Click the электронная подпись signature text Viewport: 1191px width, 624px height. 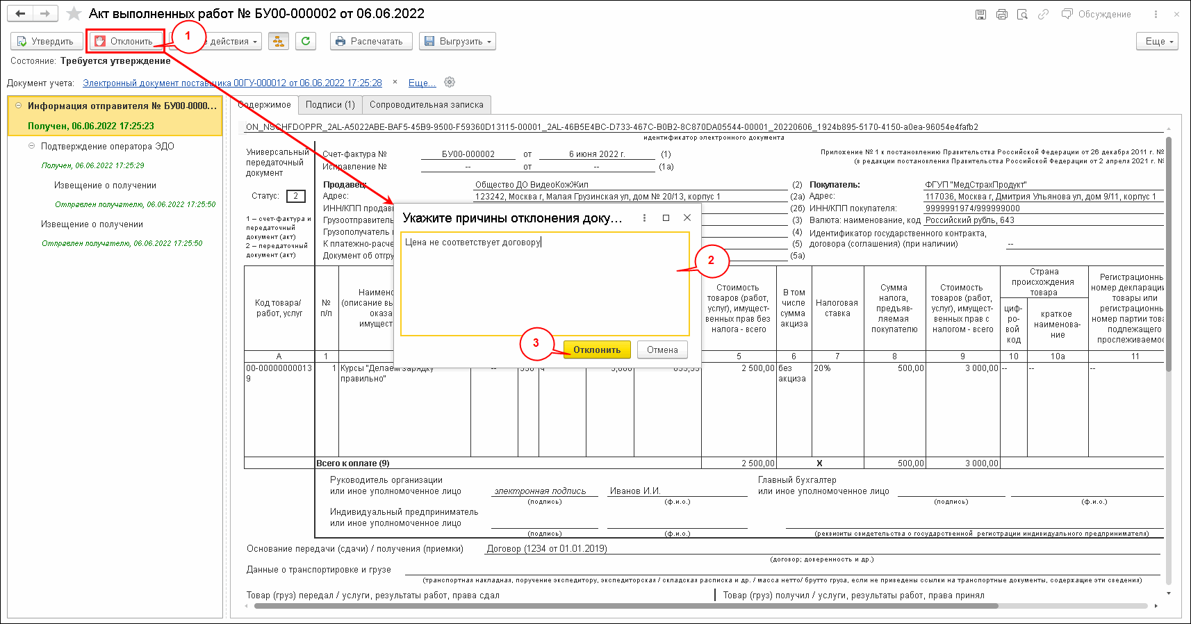click(x=540, y=491)
